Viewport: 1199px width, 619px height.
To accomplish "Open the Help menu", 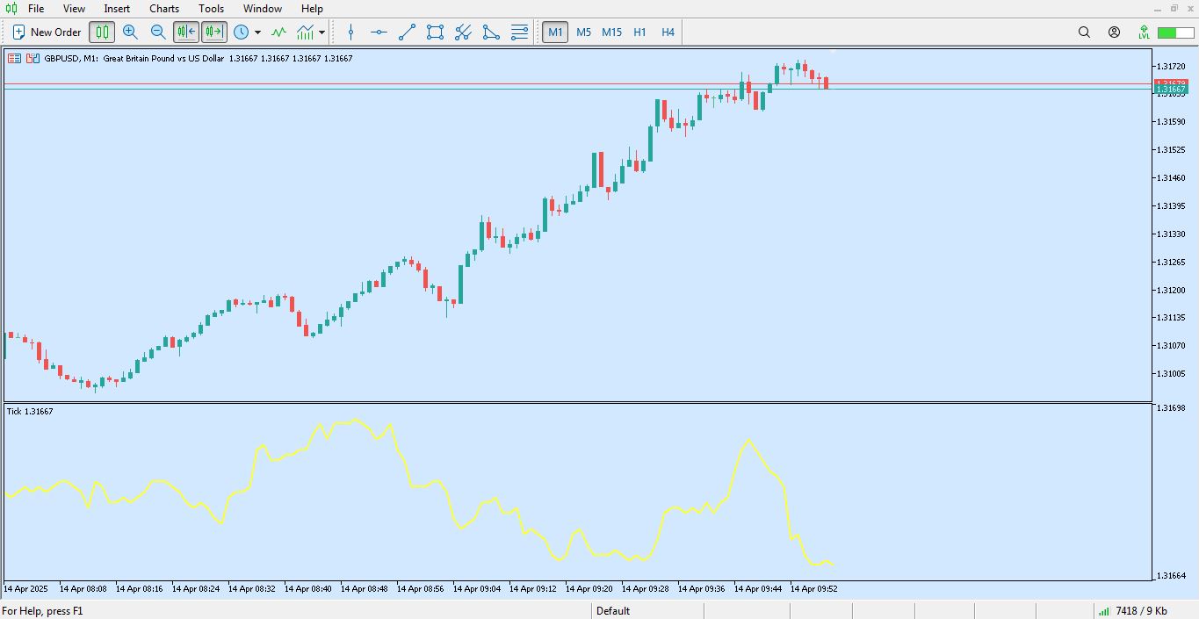I will [312, 9].
